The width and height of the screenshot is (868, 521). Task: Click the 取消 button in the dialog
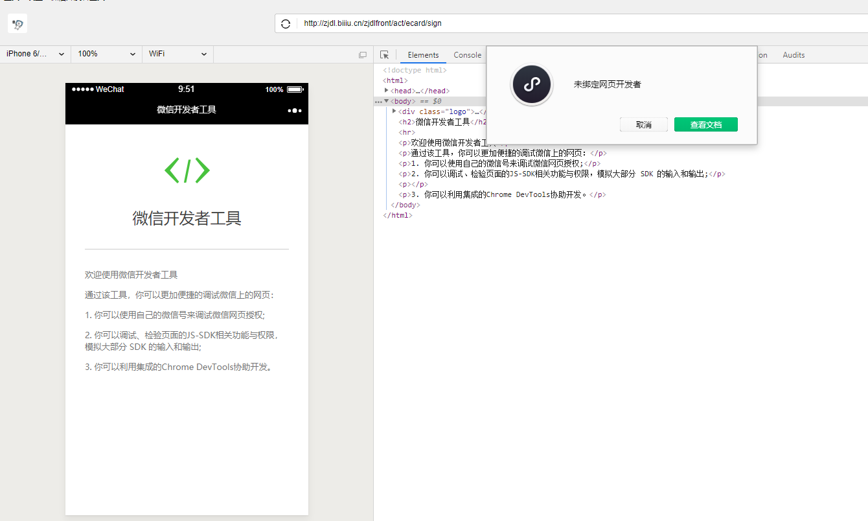[x=644, y=124]
